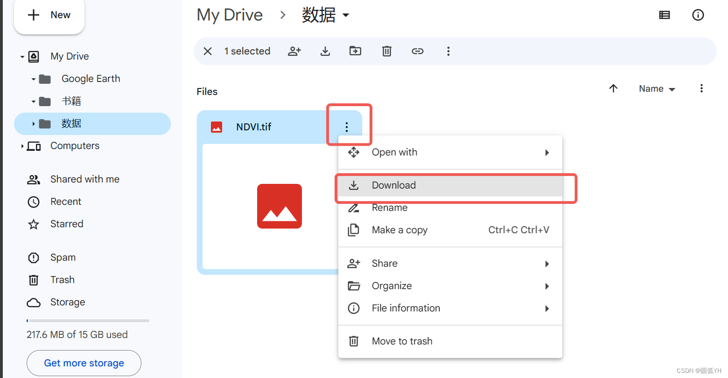Choose File information in context menu
Viewport: 728px width, 378px height.
450,308
